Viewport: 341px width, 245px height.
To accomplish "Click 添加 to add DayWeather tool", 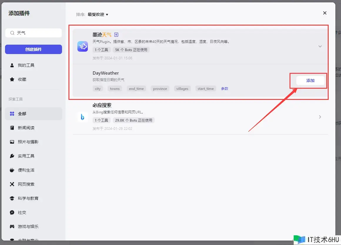I will pos(310,80).
